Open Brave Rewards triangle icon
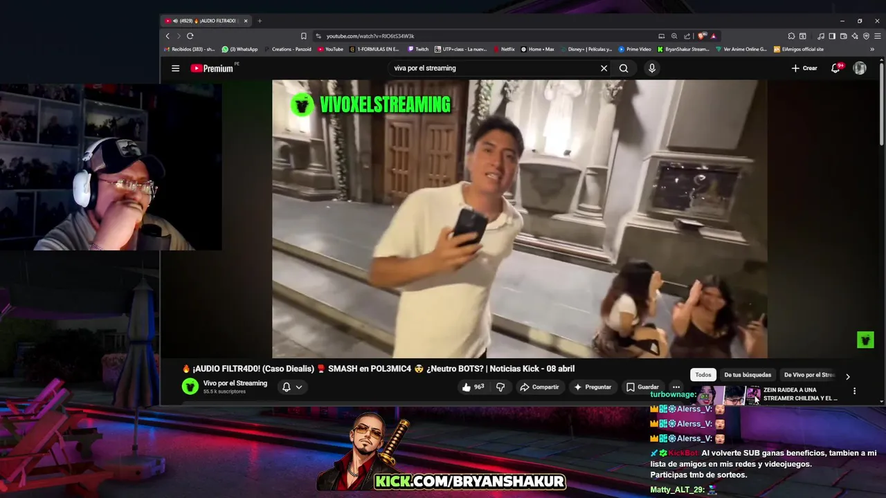 coord(713,36)
